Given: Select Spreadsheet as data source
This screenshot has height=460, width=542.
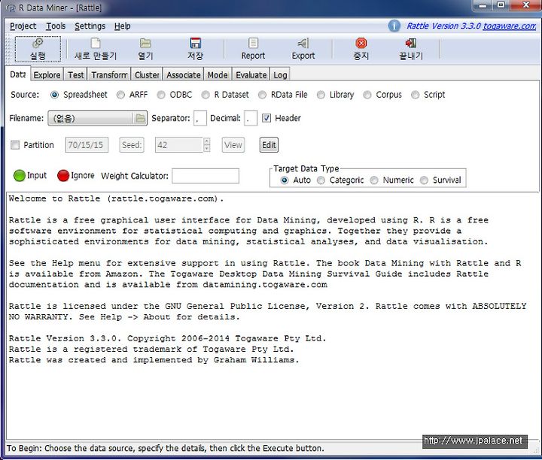Looking at the screenshot, I should point(55,95).
